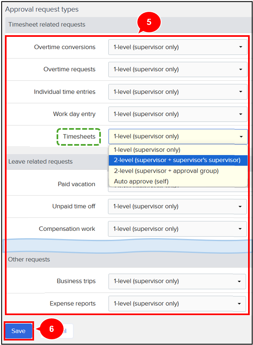Screen dimensions: 253x345
Task: Open the Work day entry dropdown
Action: point(178,114)
